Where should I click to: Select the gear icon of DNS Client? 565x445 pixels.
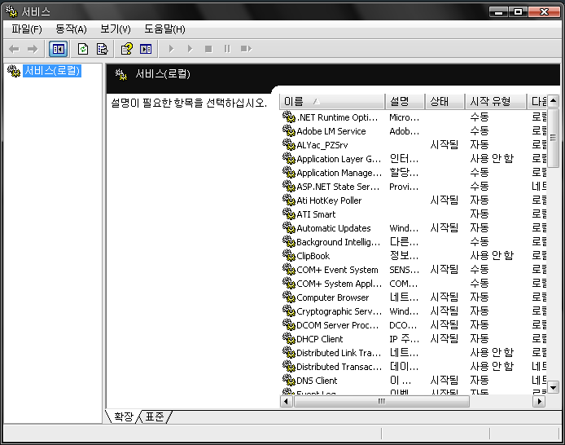coord(289,380)
